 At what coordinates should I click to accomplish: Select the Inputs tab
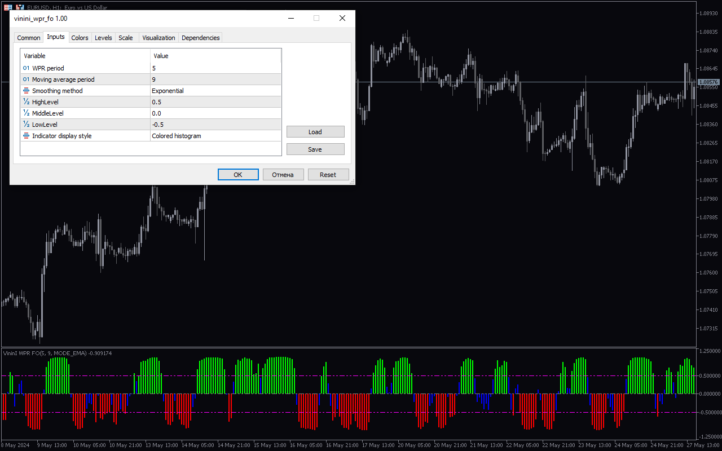(56, 37)
